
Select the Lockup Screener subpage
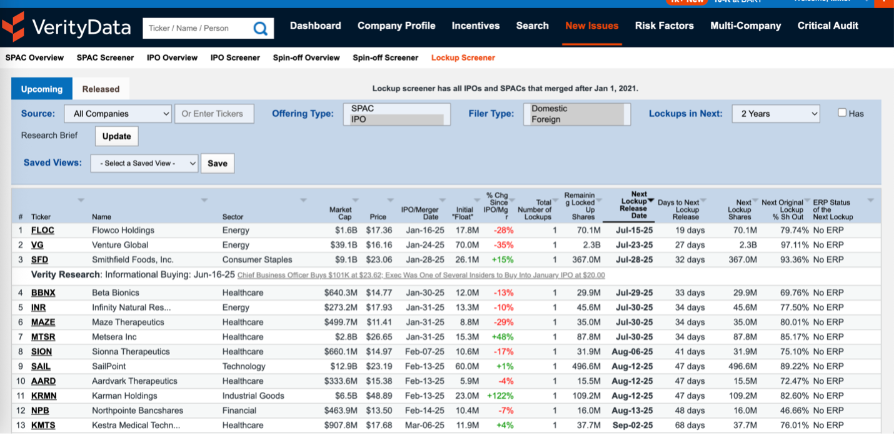(463, 57)
